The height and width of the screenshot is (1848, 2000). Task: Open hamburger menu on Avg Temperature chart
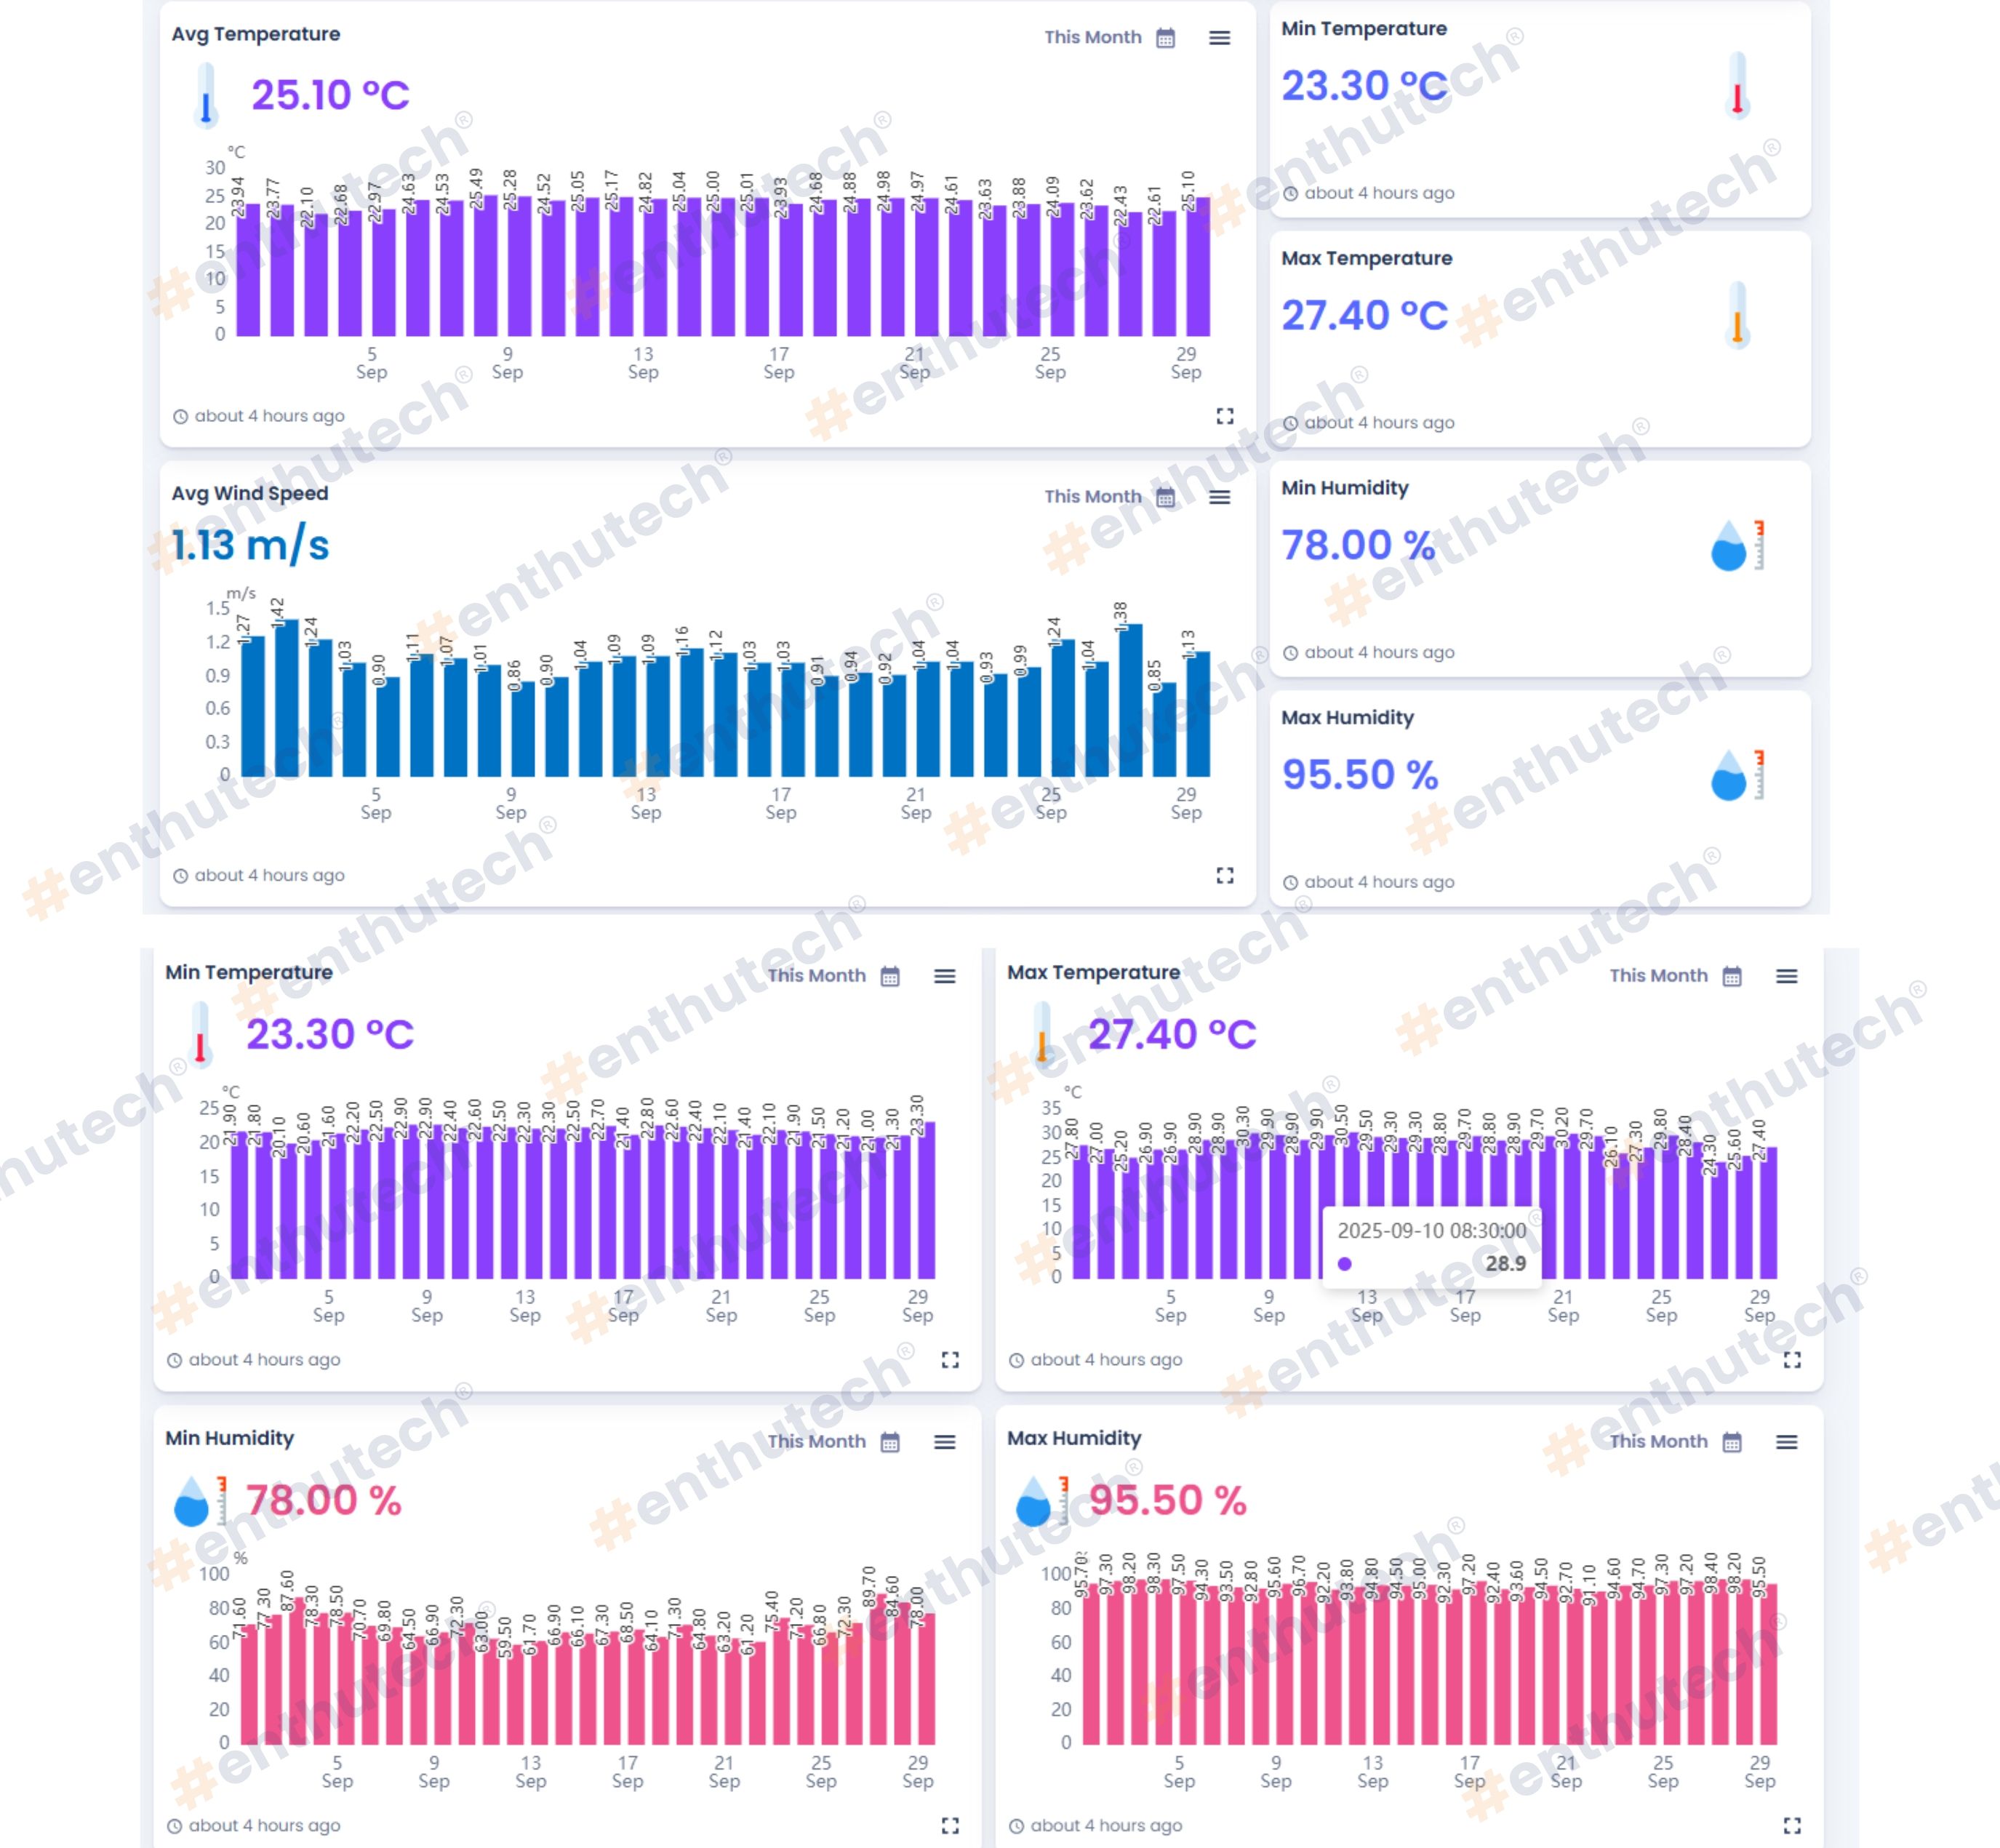(1219, 38)
